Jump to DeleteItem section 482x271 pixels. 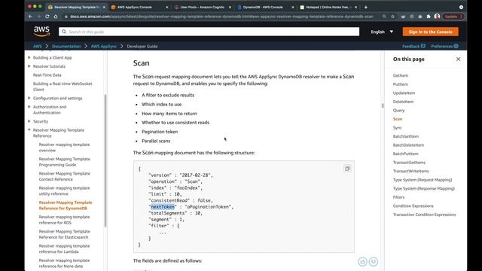tap(403, 102)
